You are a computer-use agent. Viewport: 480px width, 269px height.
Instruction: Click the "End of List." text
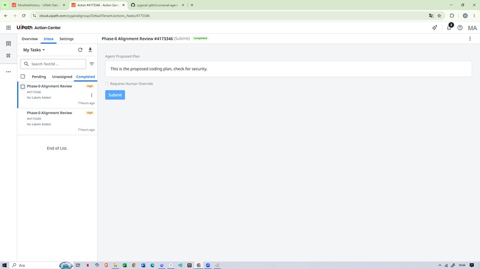coord(57,148)
